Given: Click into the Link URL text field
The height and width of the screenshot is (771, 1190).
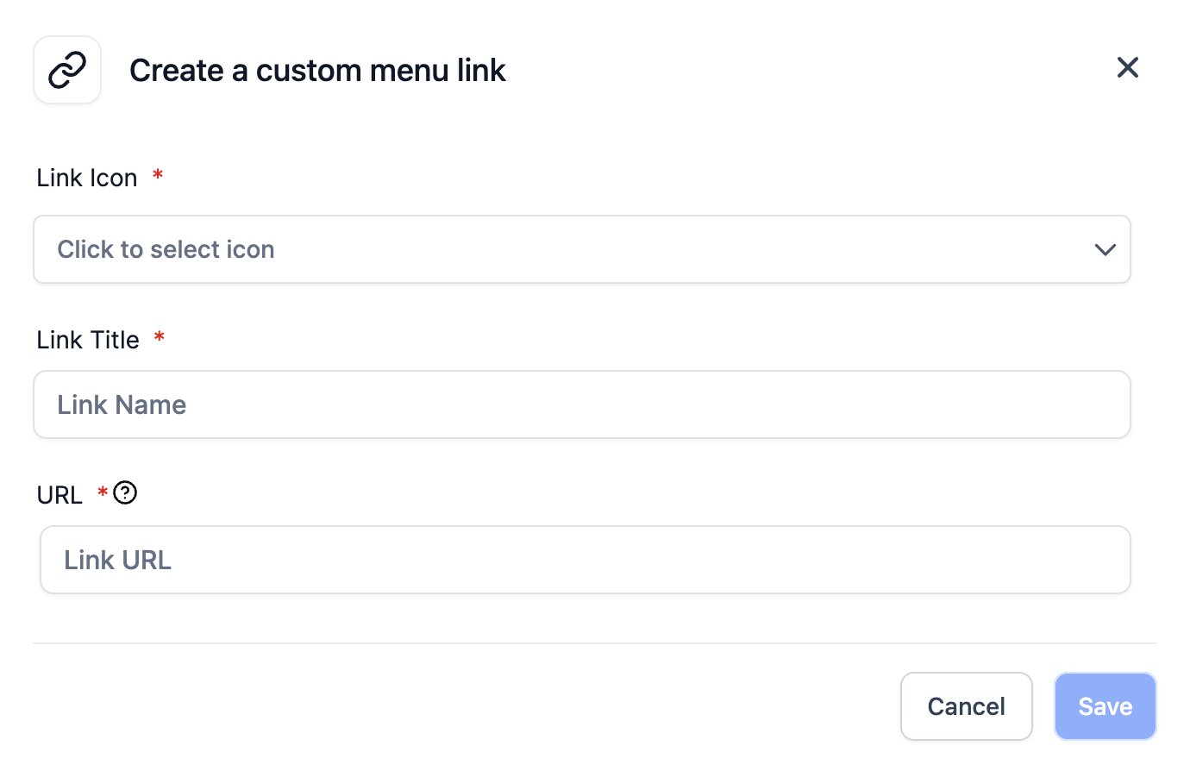Looking at the screenshot, I should (585, 560).
